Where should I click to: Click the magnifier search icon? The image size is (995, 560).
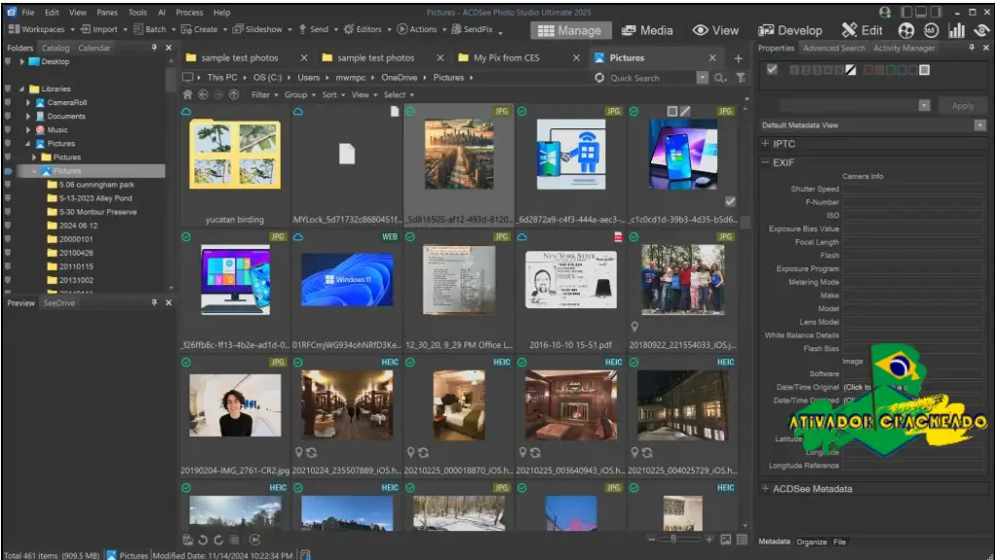tap(720, 78)
